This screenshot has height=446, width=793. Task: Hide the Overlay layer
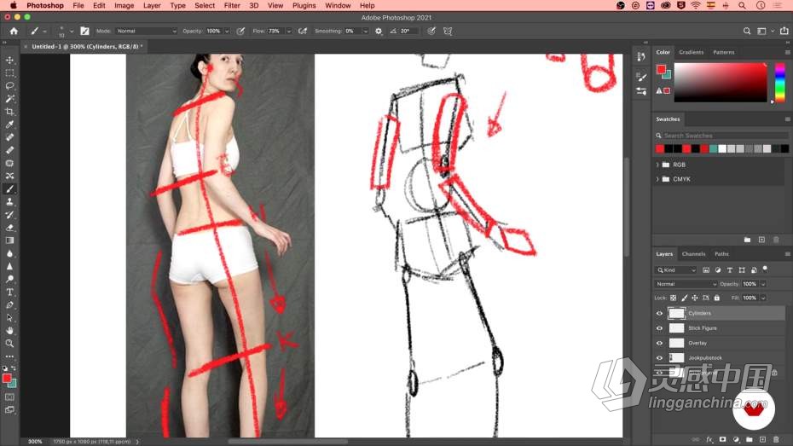pyautogui.click(x=659, y=344)
